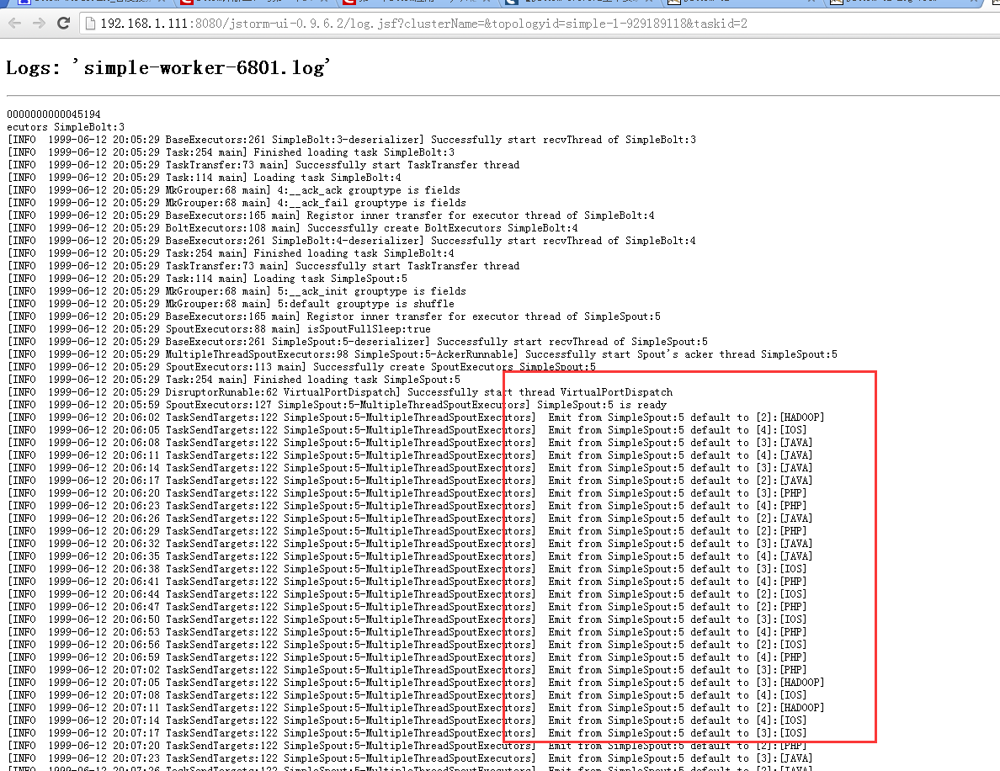Click 'executor thread of SimpleBolt:4' line

click(330, 215)
